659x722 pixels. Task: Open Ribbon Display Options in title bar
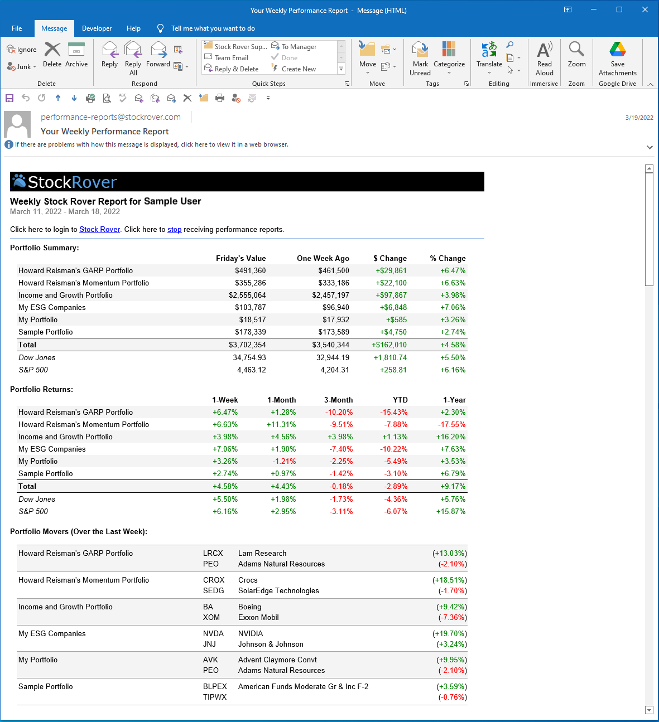[x=567, y=10]
